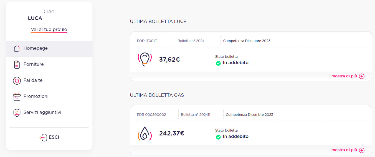
Task: Expand light bill with plus circle icon
Action: tap(362, 76)
